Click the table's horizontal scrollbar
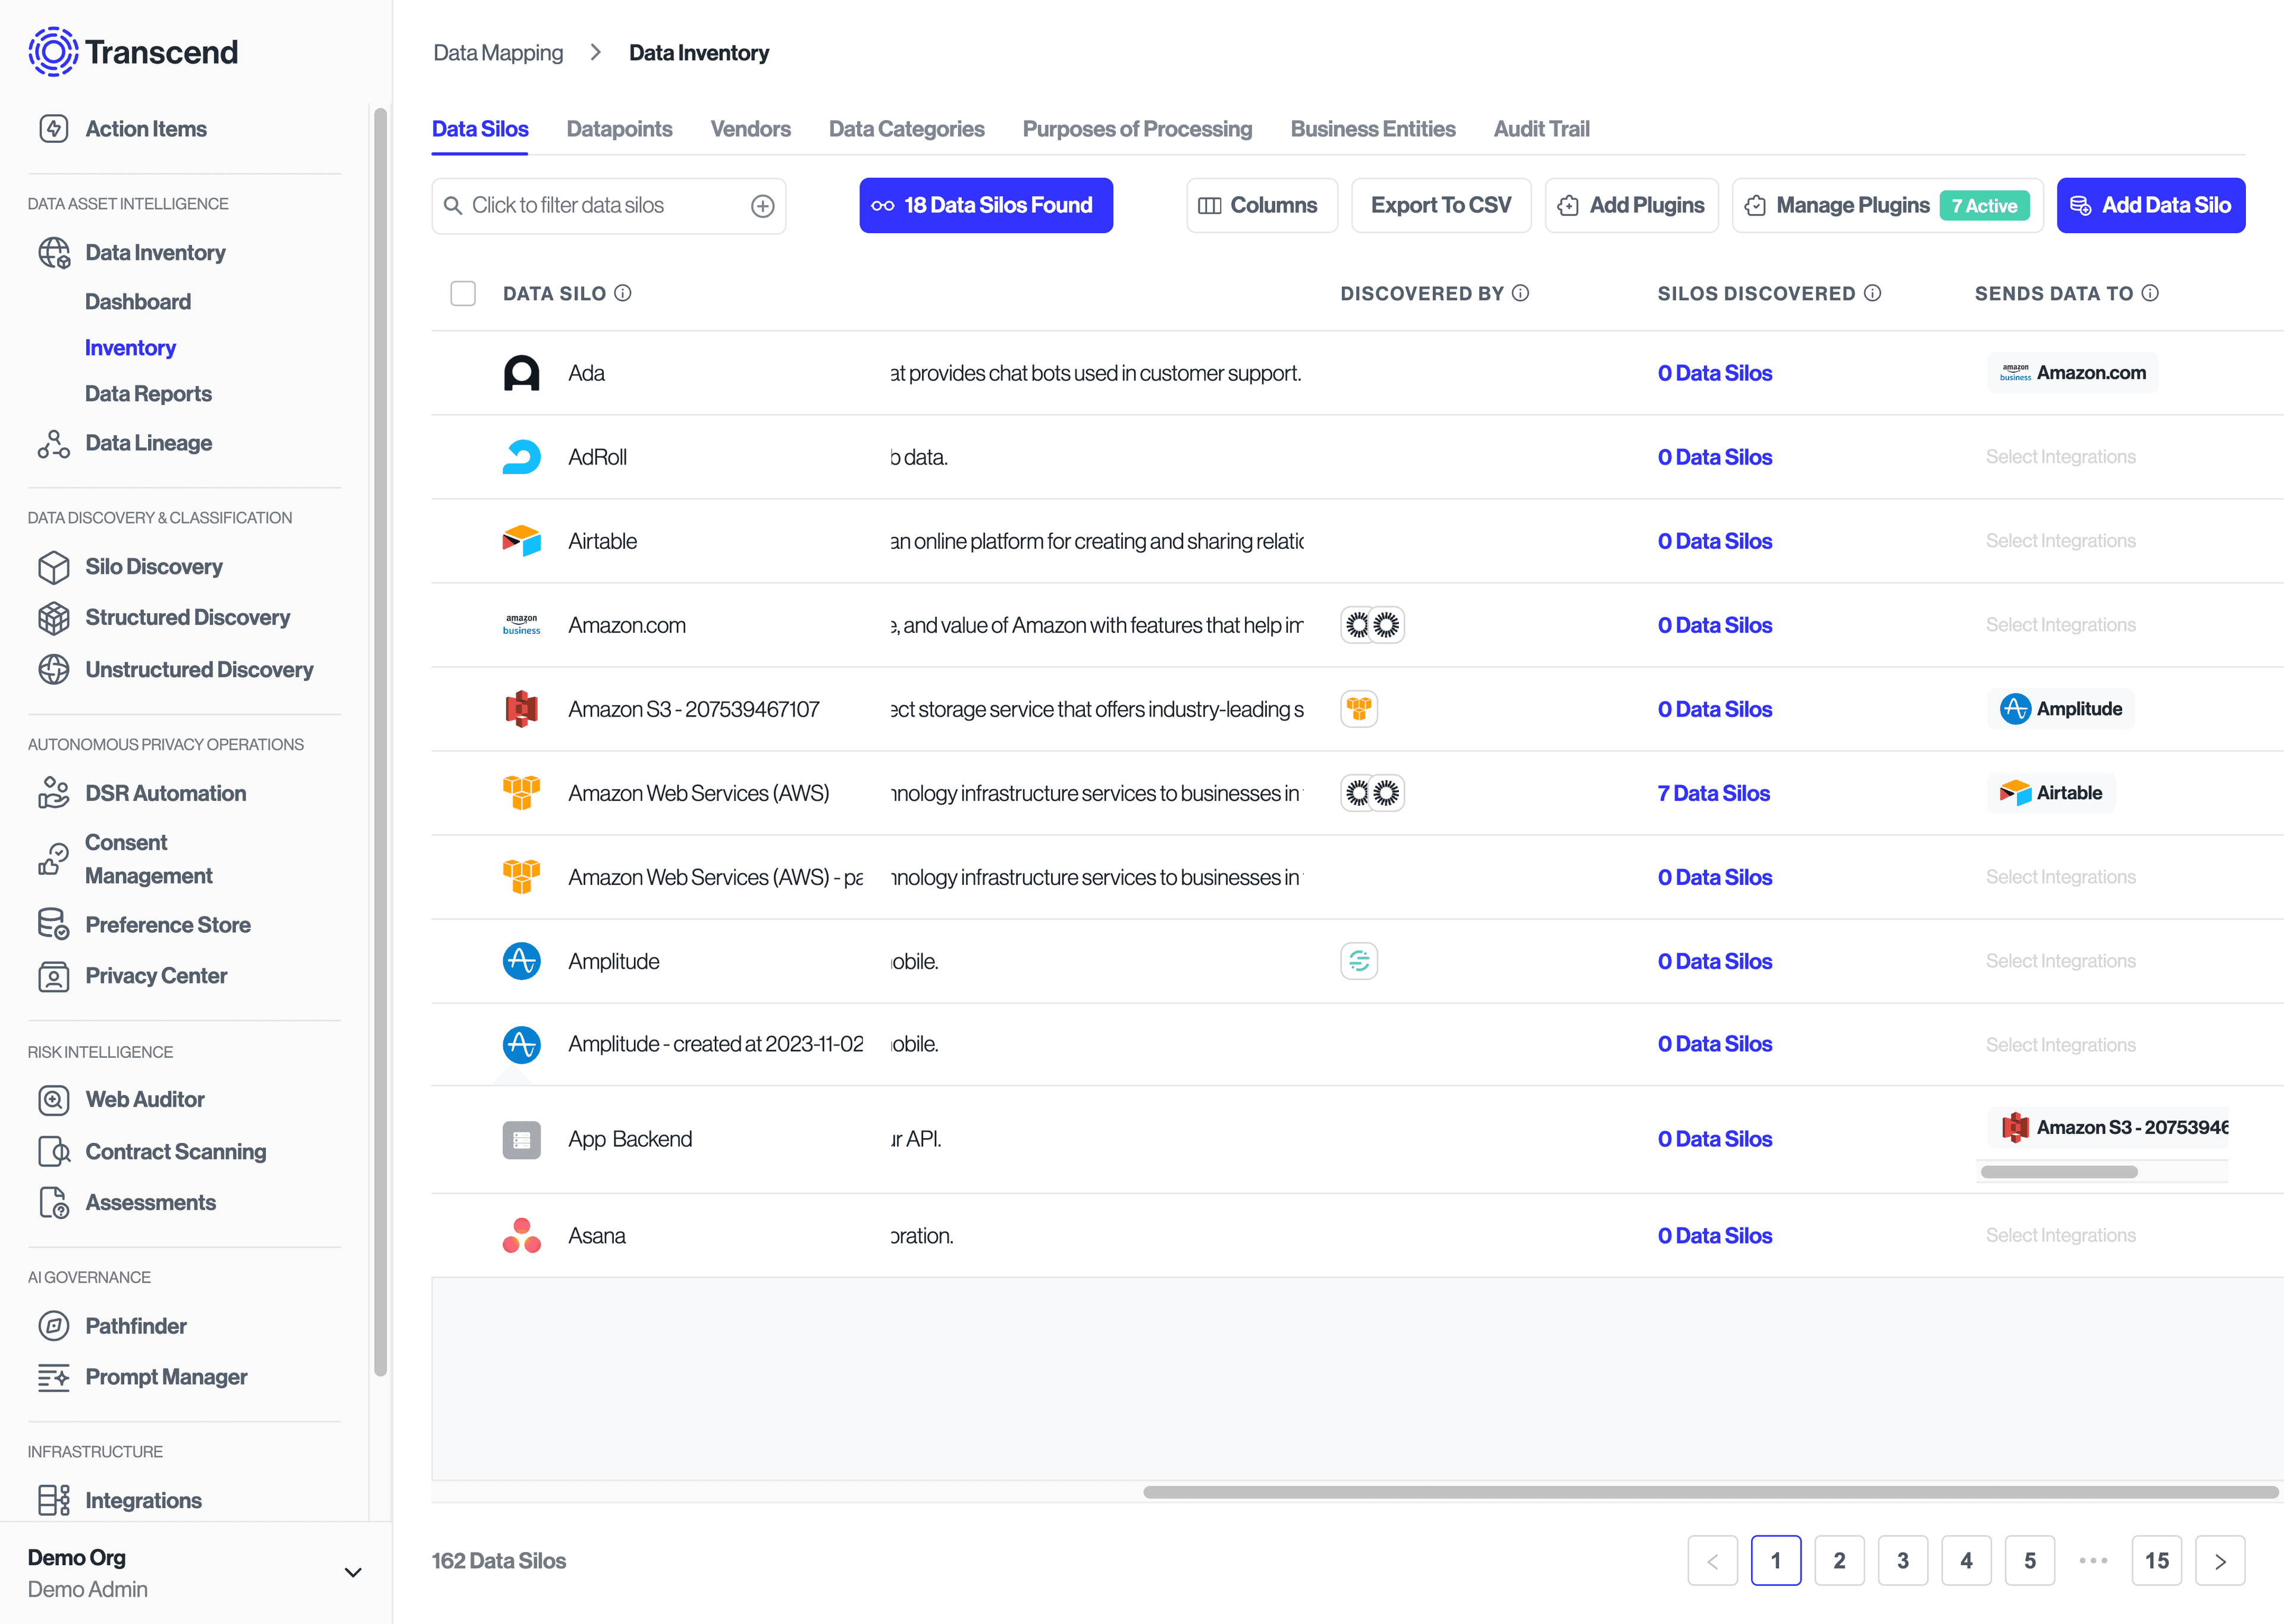 pos(1710,1492)
